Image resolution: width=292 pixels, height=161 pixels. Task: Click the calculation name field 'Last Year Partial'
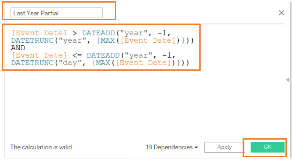(x=56, y=13)
